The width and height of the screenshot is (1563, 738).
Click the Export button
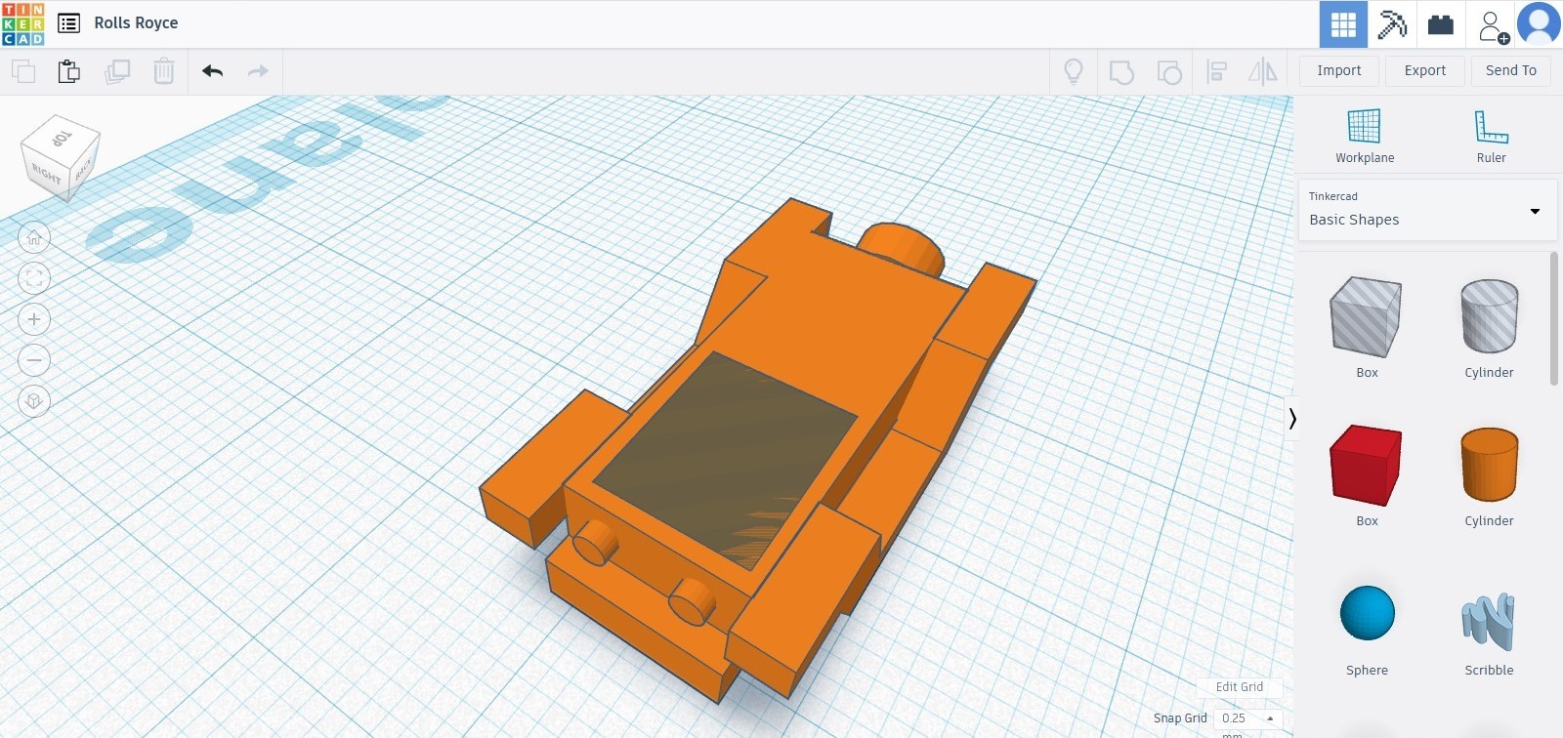point(1424,70)
